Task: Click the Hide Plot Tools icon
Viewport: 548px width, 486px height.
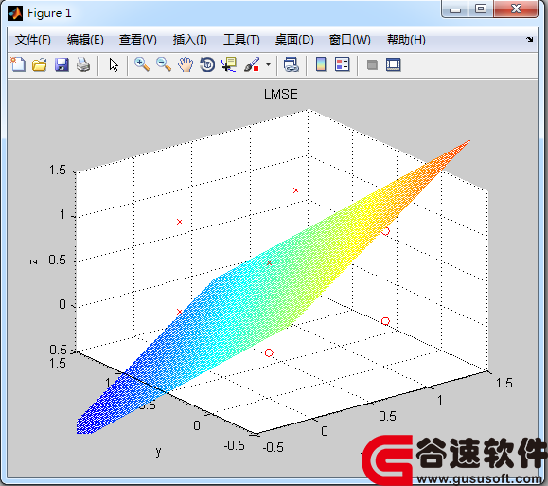Action: [x=372, y=64]
